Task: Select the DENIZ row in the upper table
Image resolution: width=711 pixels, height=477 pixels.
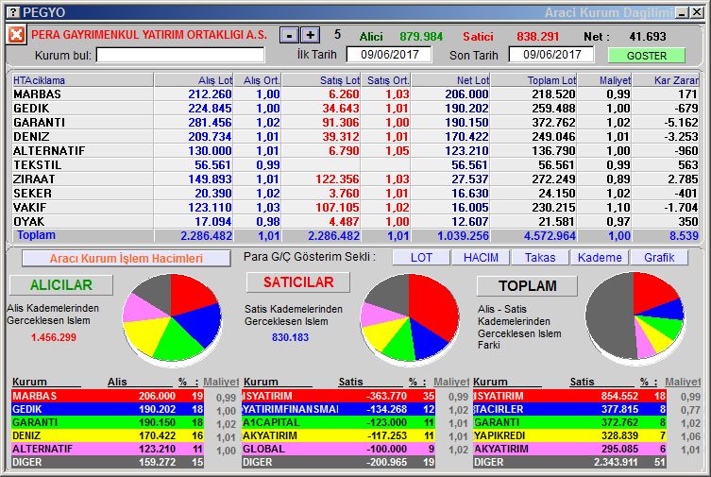Action: coord(355,136)
